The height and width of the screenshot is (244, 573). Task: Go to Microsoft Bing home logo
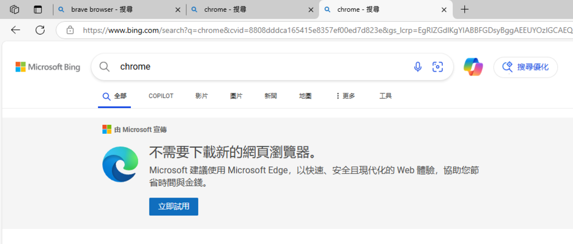pyautogui.click(x=48, y=67)
